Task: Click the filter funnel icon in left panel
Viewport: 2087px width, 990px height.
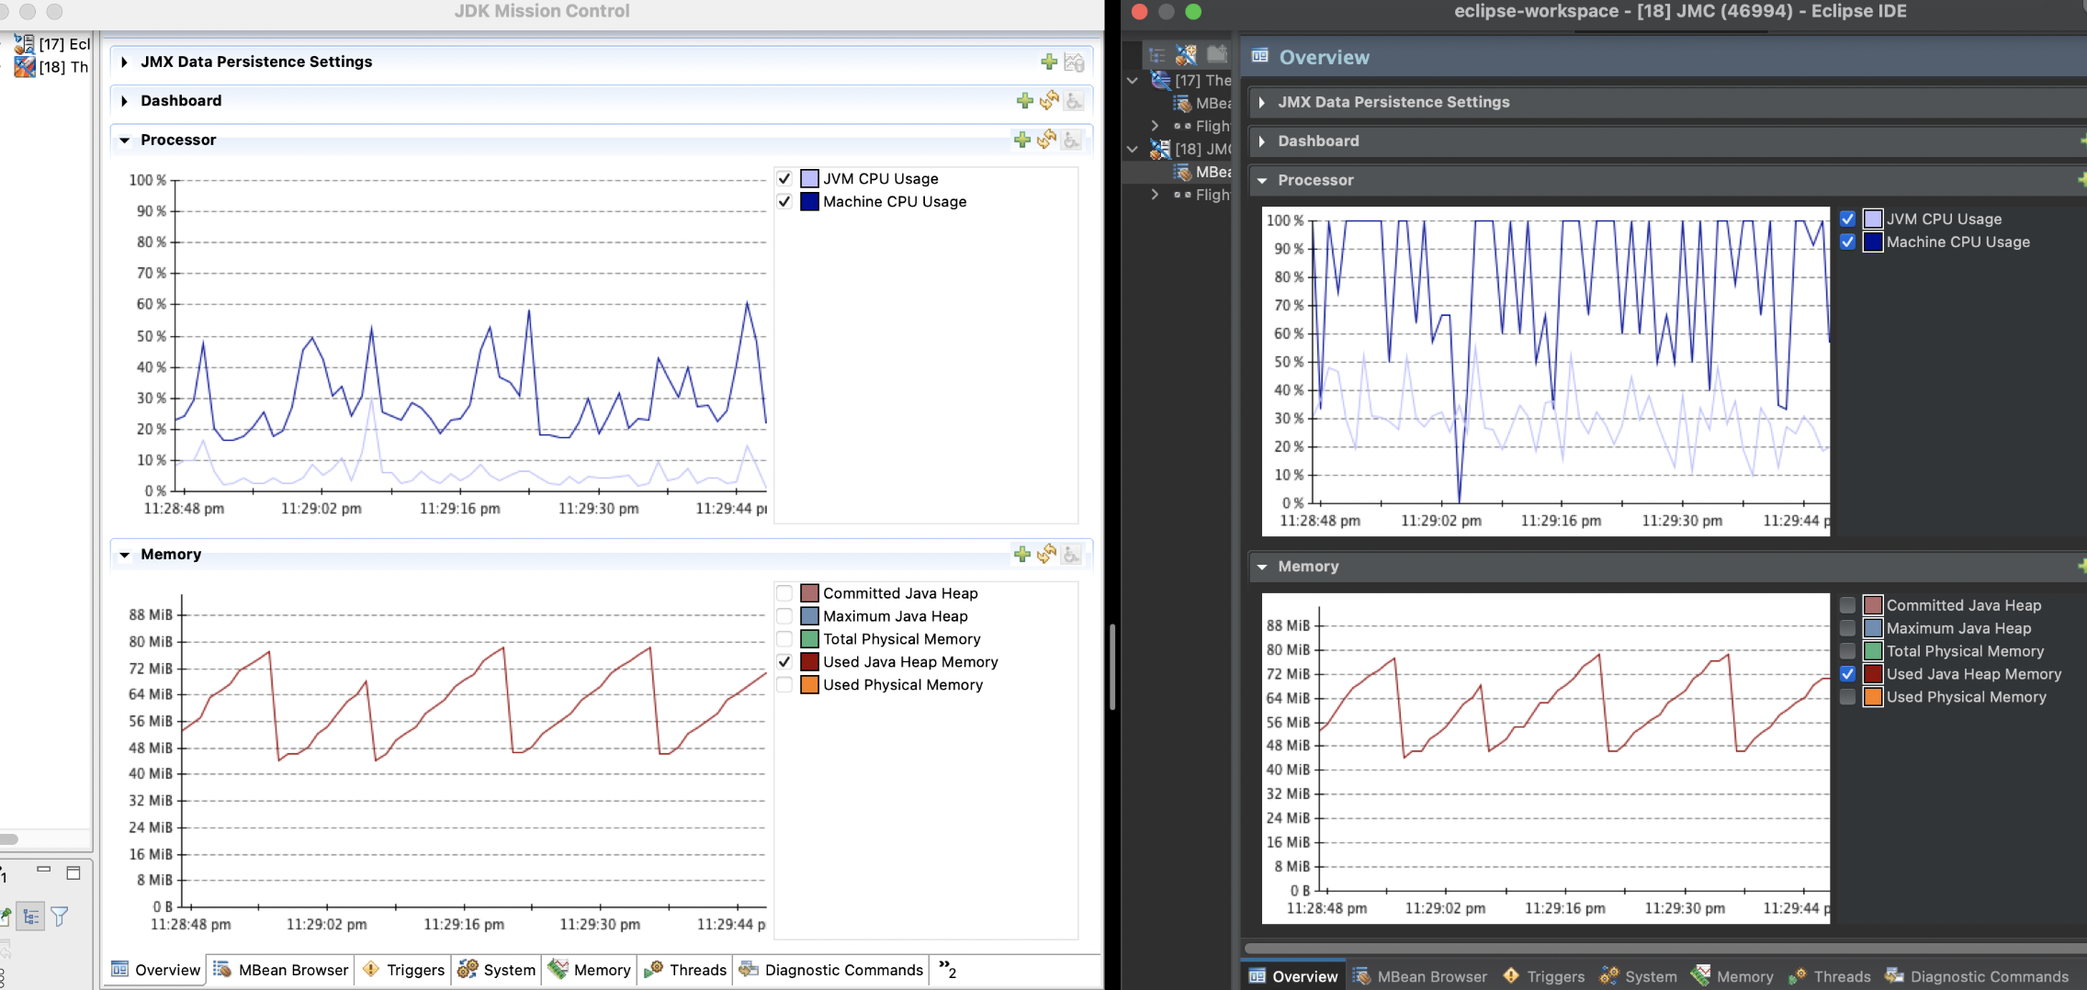Action: tap(60, 917)
